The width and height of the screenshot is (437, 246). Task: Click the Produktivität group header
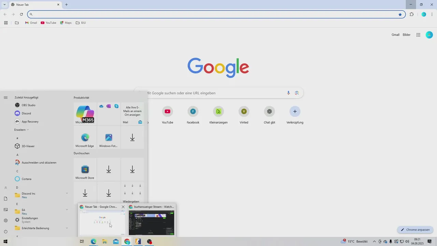pyautogui.click(x=82, y=98)
